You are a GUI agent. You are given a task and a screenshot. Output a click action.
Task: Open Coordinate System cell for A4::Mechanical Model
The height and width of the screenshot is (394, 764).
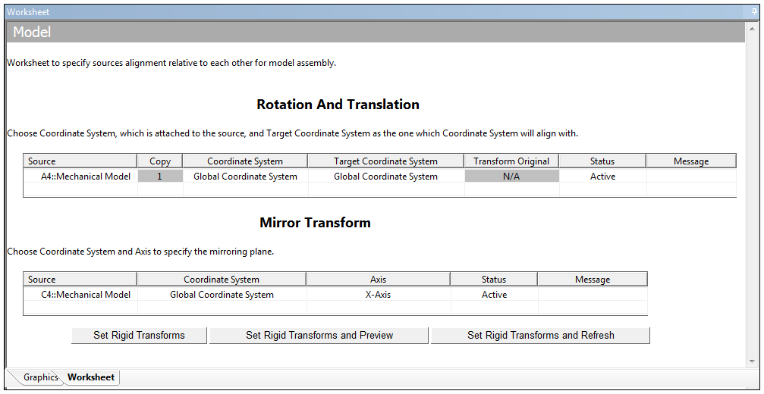[x=245, y=177]
